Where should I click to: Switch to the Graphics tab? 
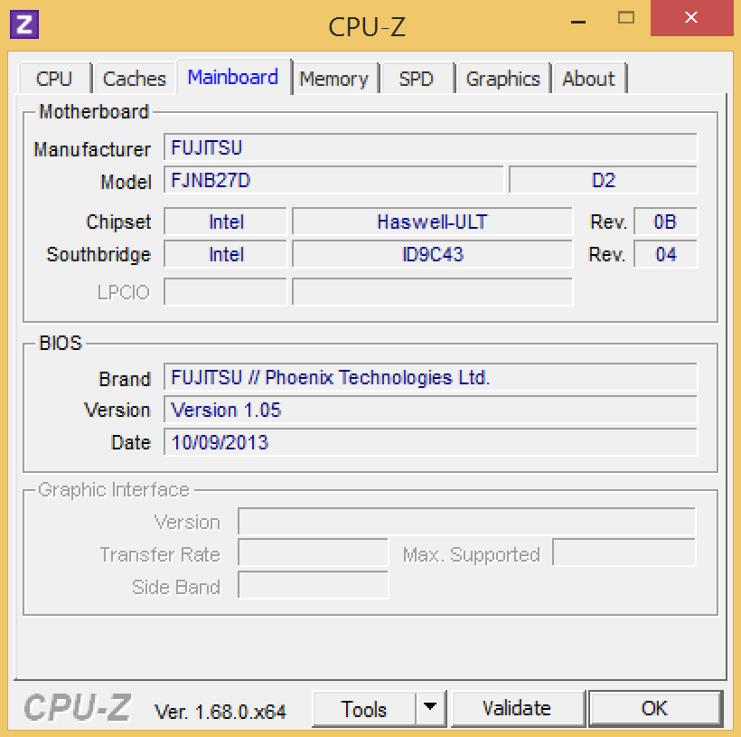coord(502,79)
